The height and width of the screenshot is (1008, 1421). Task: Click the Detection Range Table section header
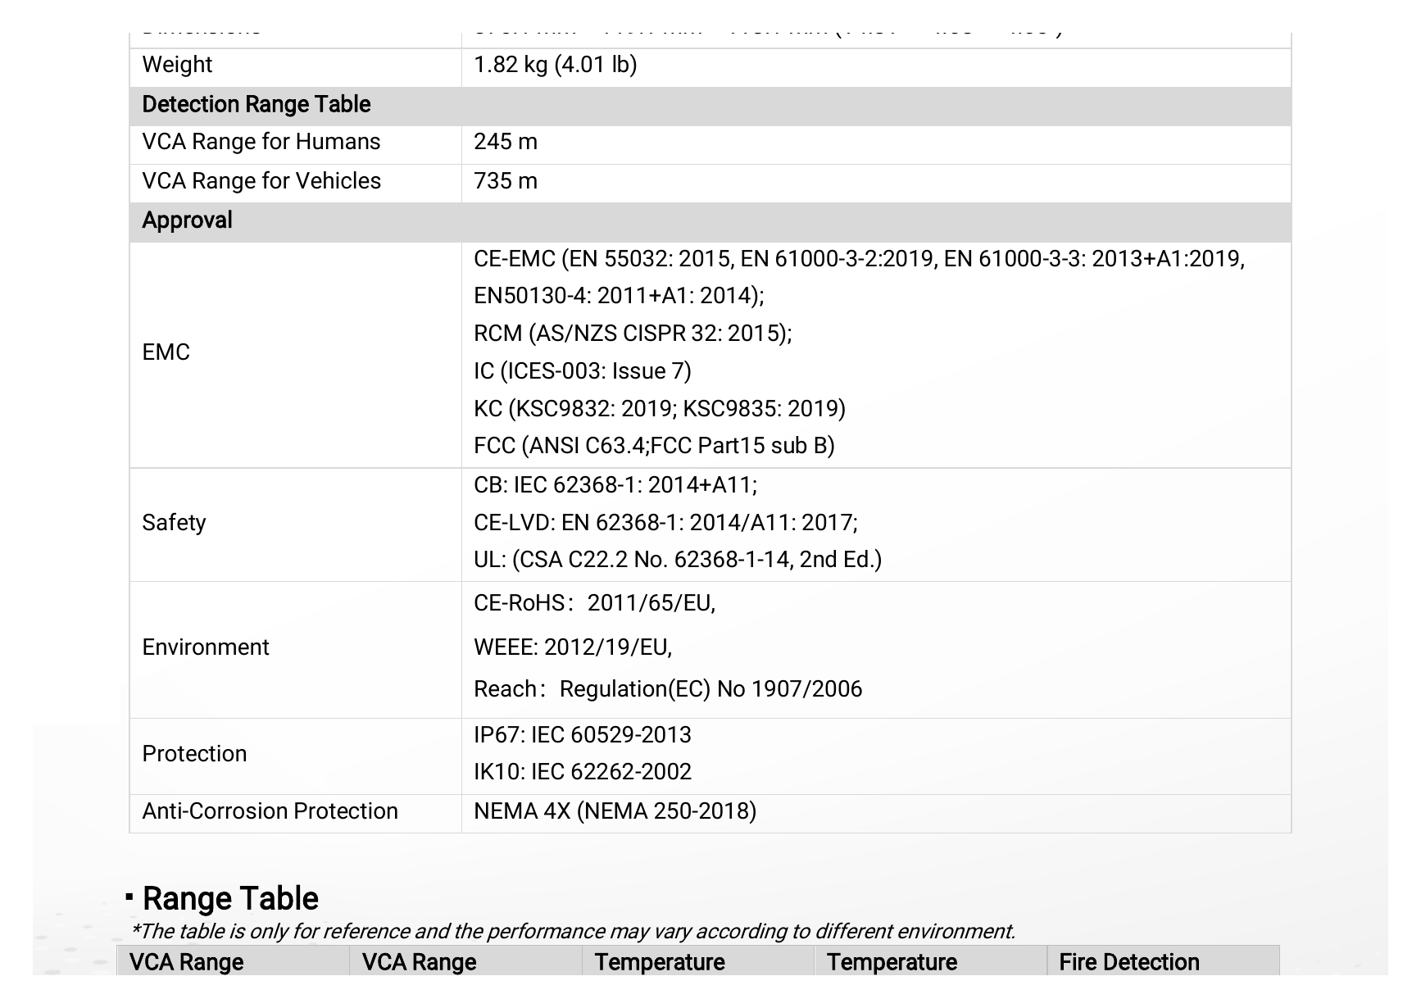[x=257, y=105]
